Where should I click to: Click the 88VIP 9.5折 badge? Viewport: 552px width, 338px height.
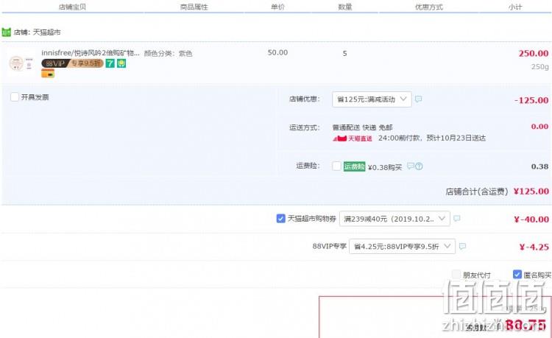click(72, 63)
